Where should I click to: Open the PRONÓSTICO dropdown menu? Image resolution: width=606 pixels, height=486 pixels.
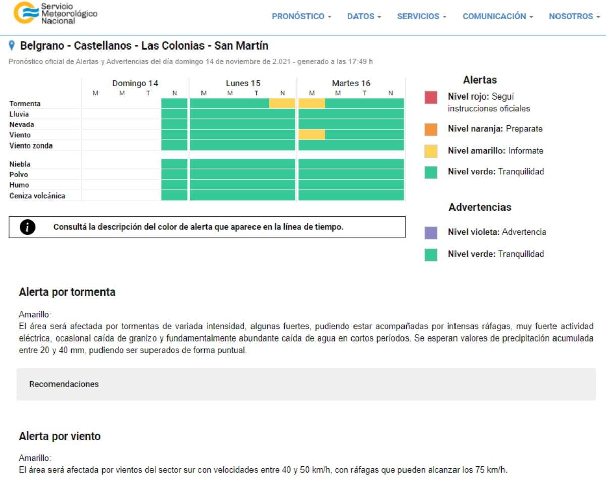coord(301,16)
